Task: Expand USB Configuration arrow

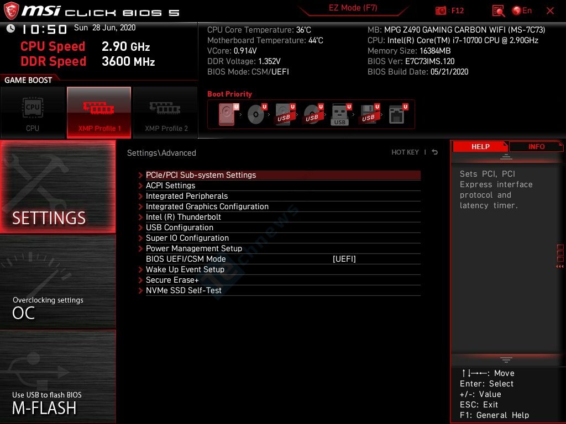Action: (x=141, y=227)
